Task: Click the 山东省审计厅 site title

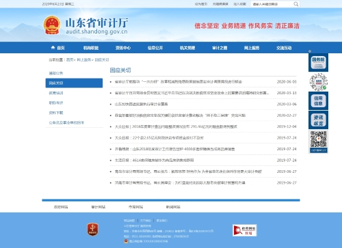Action: (96, 23)
